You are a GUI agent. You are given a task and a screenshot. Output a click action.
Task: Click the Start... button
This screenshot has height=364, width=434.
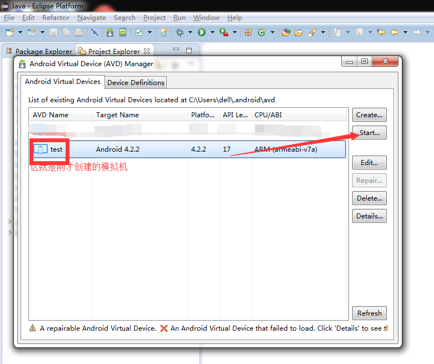point(369,133)
